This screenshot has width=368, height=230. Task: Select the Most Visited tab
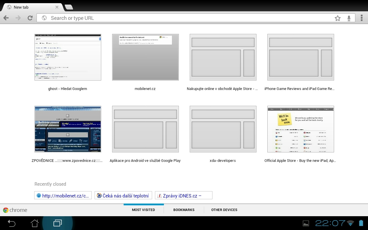click(x=143, y=210)
